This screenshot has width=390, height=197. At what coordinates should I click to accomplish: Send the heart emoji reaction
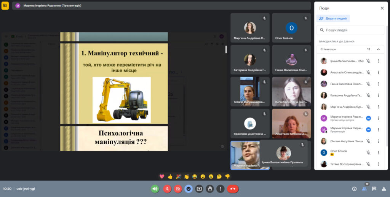[162, 176]
